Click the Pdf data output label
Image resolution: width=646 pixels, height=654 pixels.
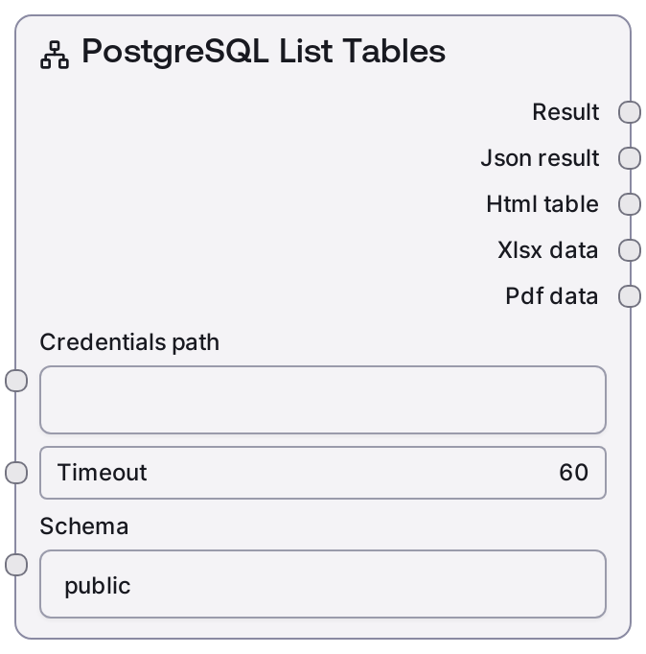point(552,296)
